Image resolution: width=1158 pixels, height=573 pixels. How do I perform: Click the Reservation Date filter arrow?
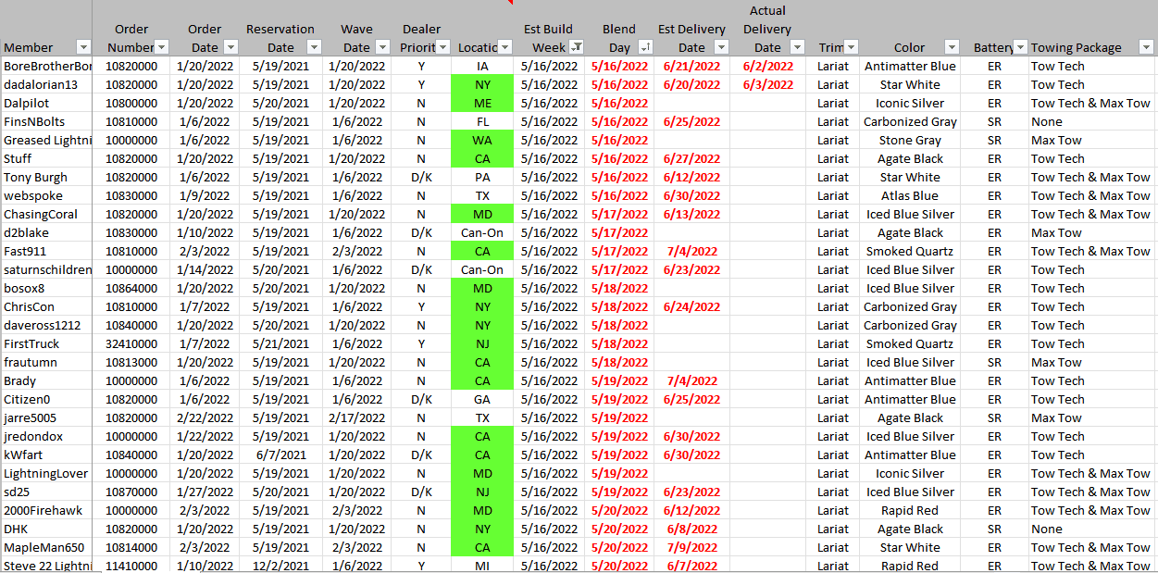(x=314, y=47)
